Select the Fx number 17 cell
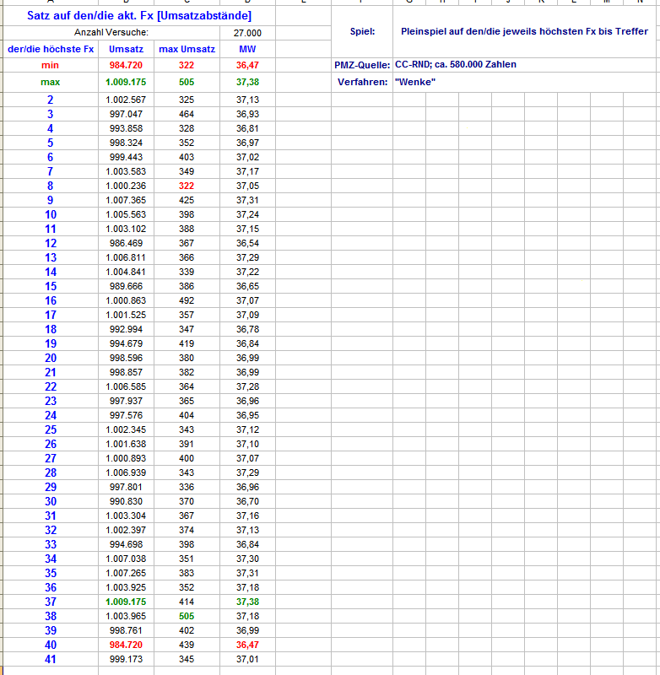Screen dimensions: 660x675 (x=51, y=315)
